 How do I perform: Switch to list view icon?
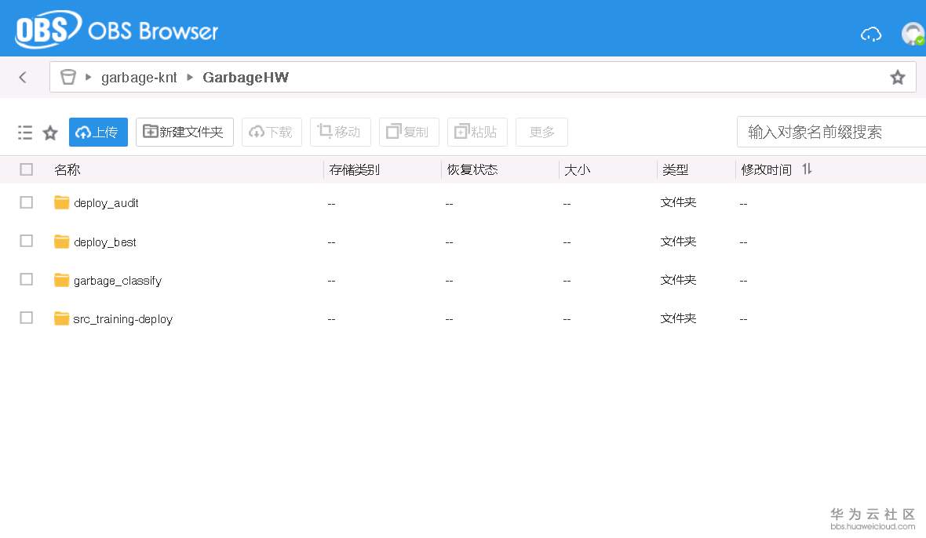[x=25, y=132]
